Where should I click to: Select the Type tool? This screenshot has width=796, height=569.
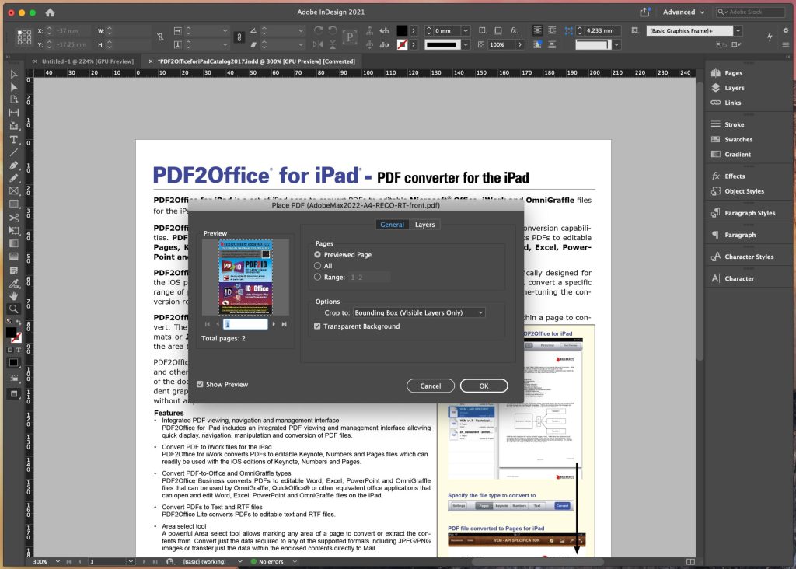pos(13,140)
